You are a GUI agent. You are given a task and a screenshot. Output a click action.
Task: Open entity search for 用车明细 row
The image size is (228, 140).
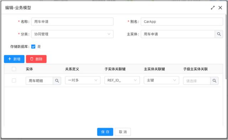tap(57, 81)
